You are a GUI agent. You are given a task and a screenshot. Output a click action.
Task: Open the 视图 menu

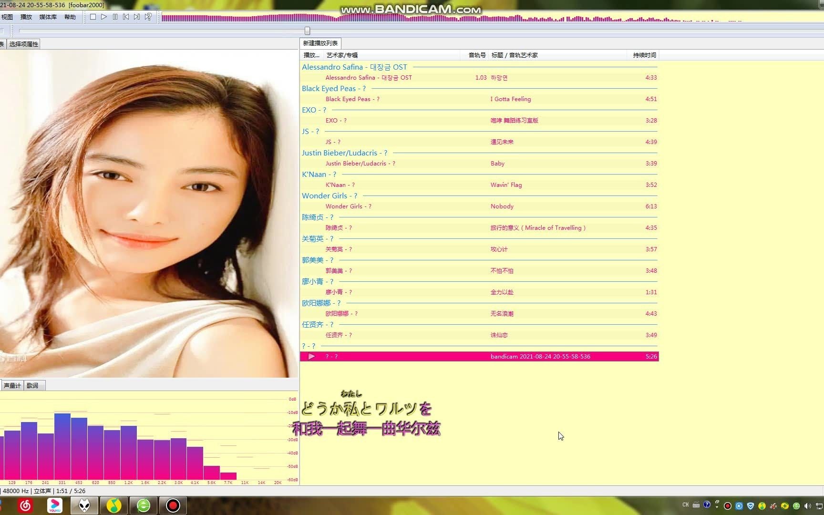(x=7, y=17)
